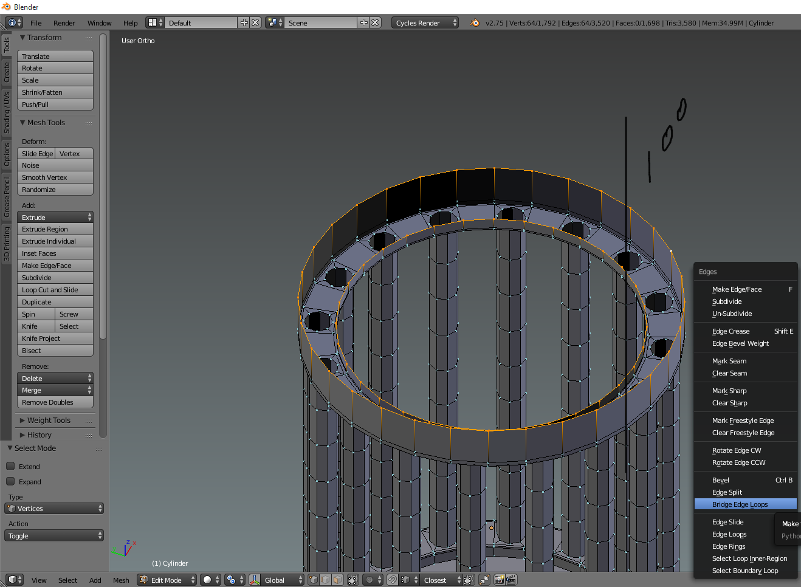Click the Remove Doubles button
The height and width of the screenshot is (587, 801).
(x=55, y=402)
